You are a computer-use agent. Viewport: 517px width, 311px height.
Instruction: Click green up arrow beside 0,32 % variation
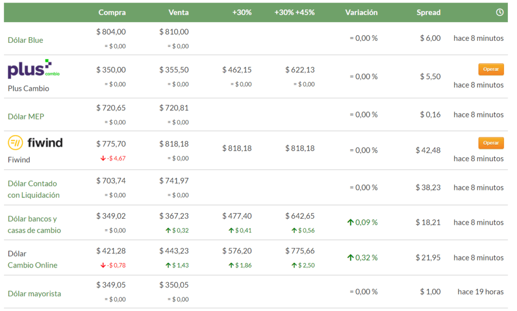(x=350, y=258)
